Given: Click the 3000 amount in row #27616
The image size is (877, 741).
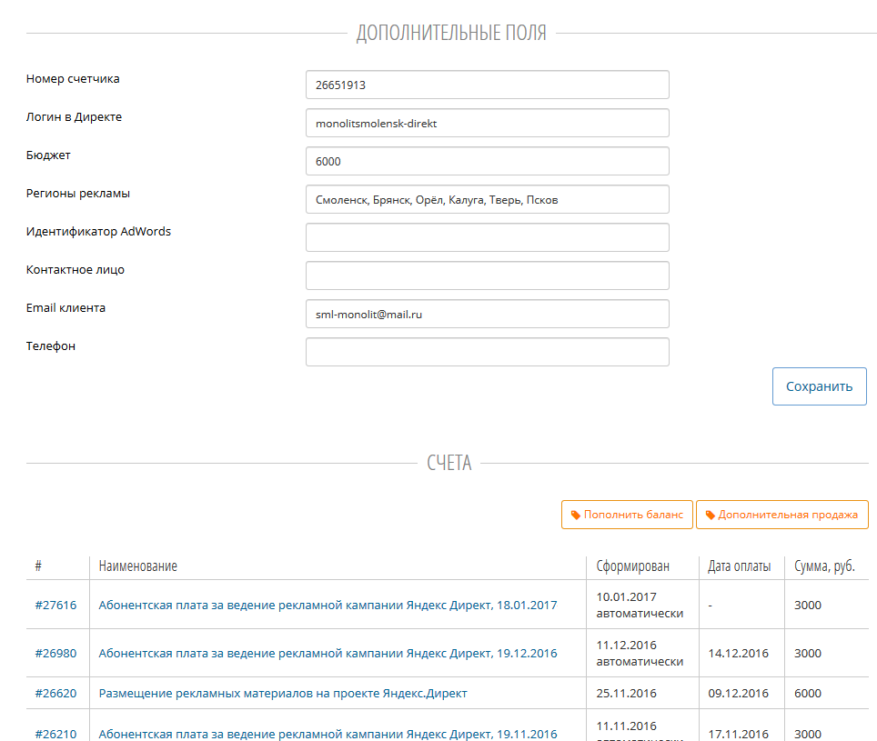Looking at the screenshot, I should coord(808,606).
